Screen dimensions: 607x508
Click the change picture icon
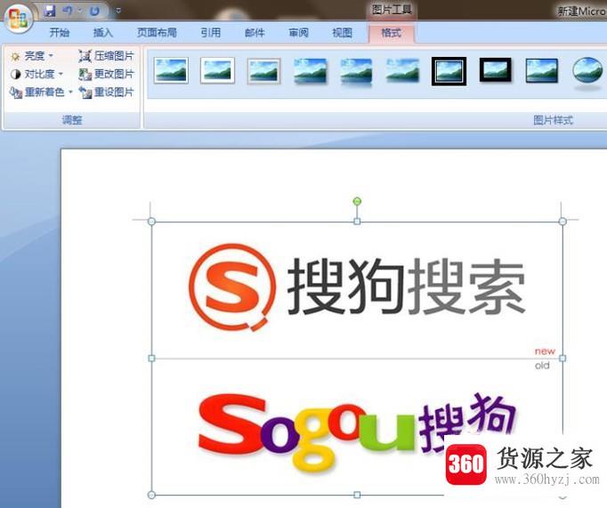85,74
